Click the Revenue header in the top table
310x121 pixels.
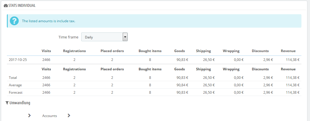tap(288, 51)
